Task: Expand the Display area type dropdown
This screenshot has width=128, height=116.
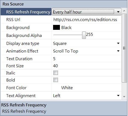Action: pos(118,43)
